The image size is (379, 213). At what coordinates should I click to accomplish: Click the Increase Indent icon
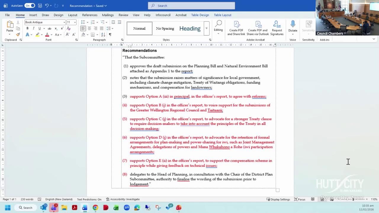click(119, 22)
